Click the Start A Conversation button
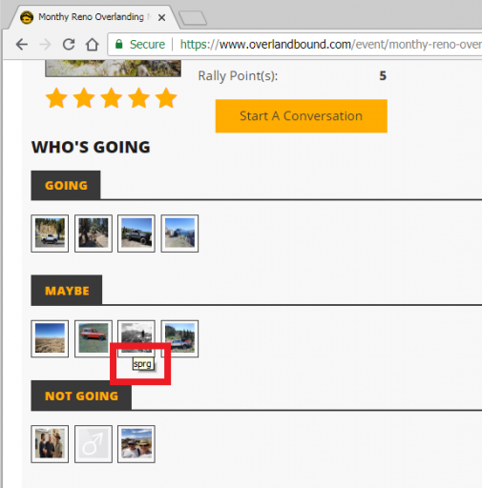This screenshot has height=488, width=482. (x=302, y=116)
